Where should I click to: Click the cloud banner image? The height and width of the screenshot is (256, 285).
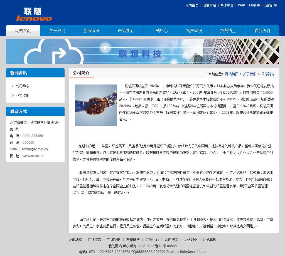[x=142, y=51]
